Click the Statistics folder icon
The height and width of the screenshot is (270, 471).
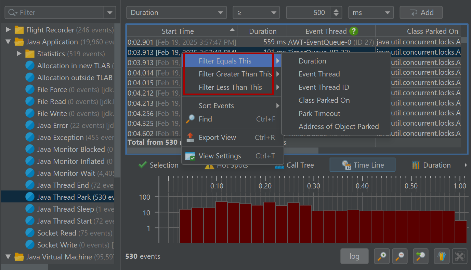(x=30, y=54)
